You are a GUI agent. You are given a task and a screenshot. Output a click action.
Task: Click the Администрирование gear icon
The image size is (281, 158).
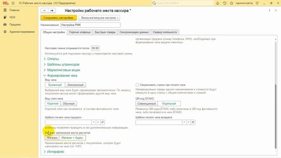click(x=5, y=32)
